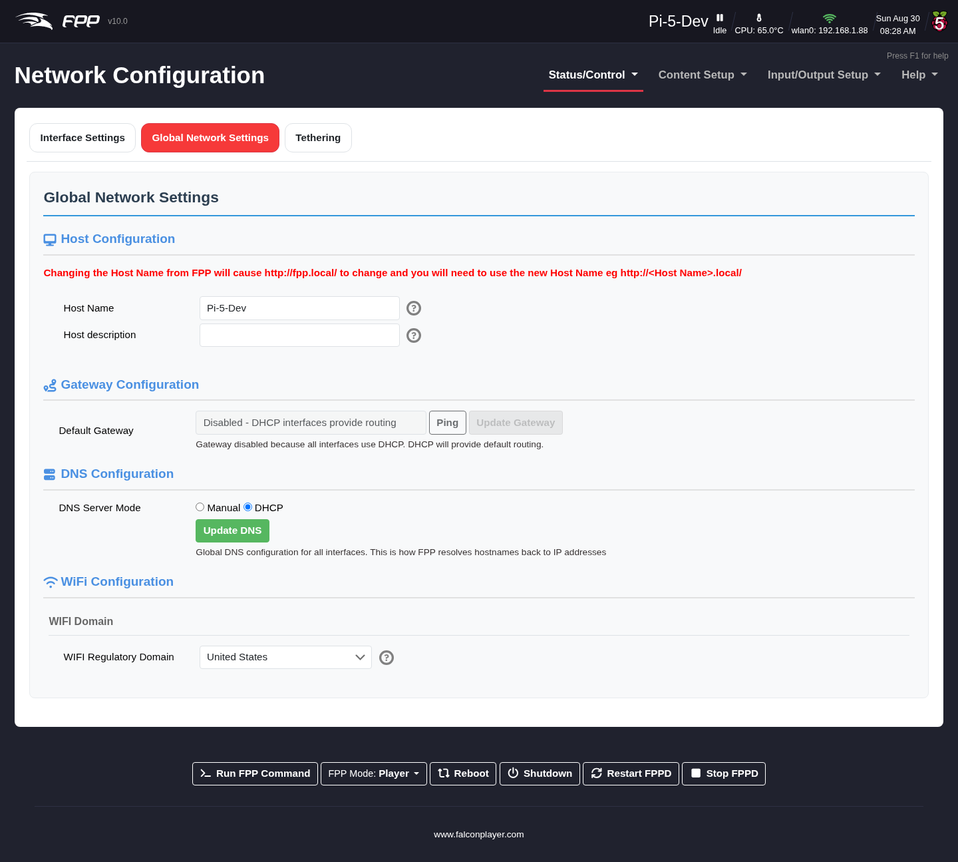Viewport: 958px width, 862px height.
Task: Click the Host Configuration monitor icon
Action: pyautogui.click(x=50, y=240)
